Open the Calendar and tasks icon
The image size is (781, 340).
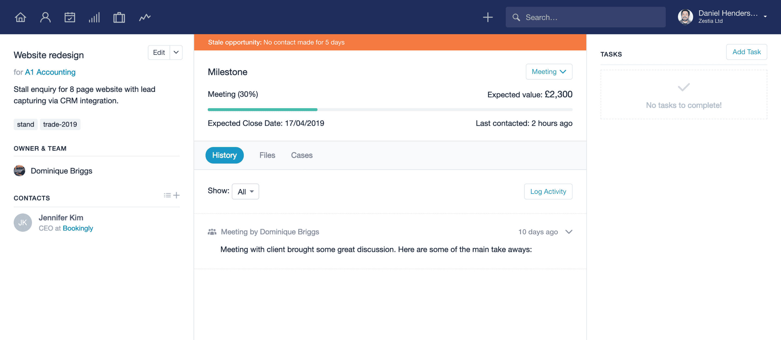[x=70, y=17]
